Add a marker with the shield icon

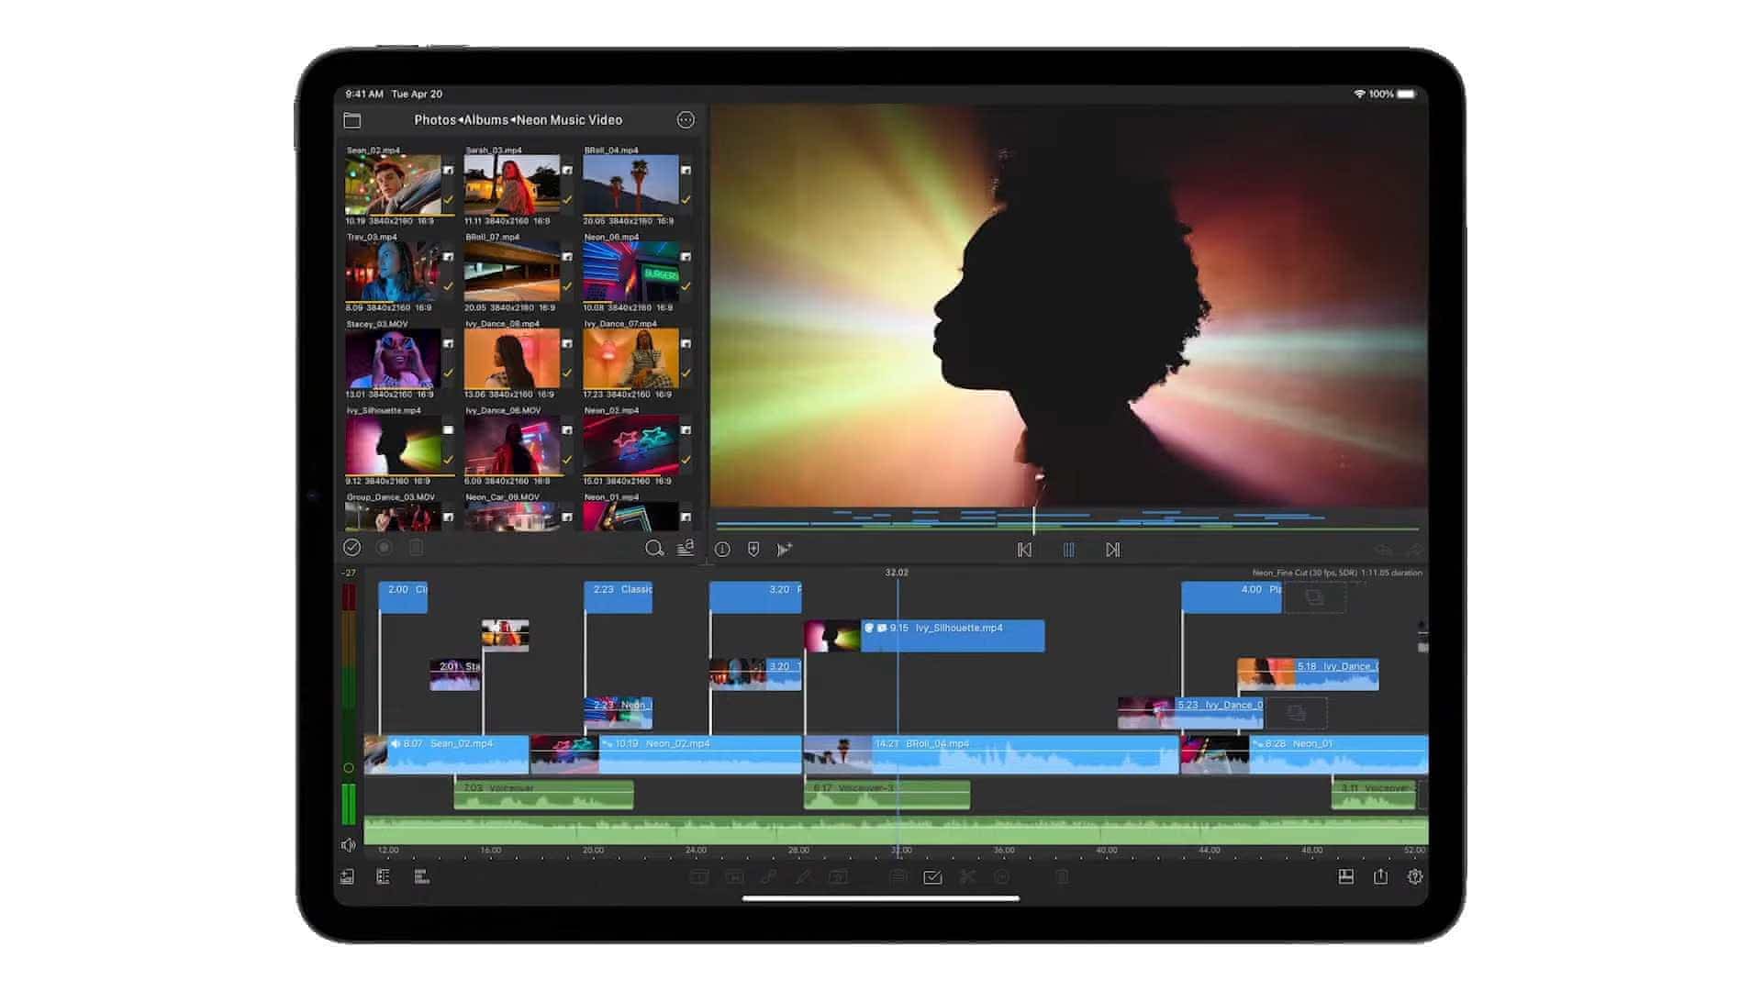(x=753, y=550)
